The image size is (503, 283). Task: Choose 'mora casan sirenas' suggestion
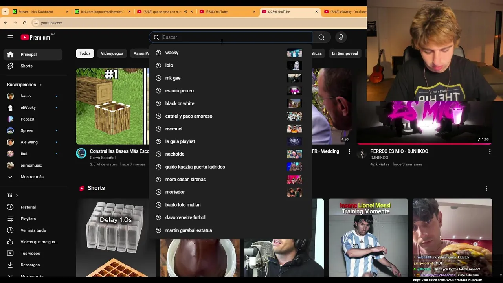click(230, 179)
